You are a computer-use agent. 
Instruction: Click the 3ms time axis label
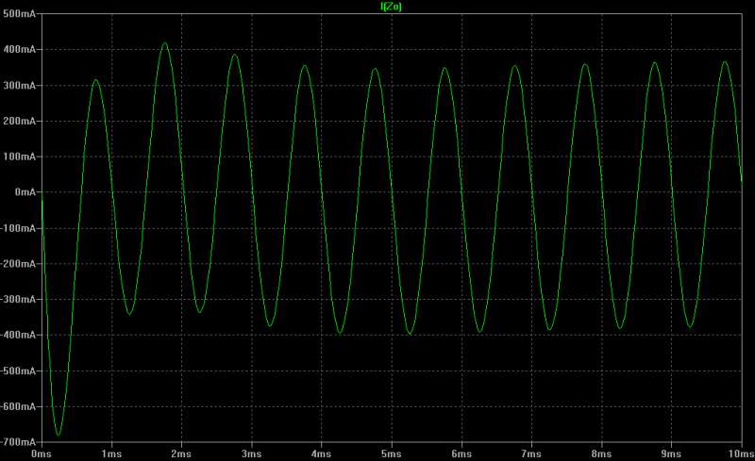[251, 453]
